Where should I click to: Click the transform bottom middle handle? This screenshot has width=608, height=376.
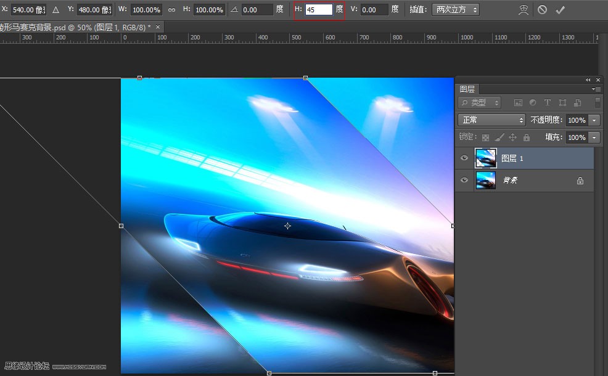(x=435, y=374)
